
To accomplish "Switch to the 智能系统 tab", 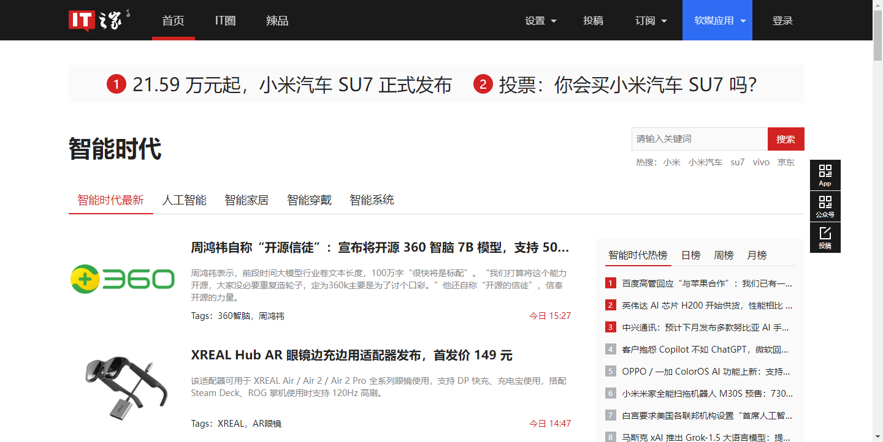I will click(372, 200).
